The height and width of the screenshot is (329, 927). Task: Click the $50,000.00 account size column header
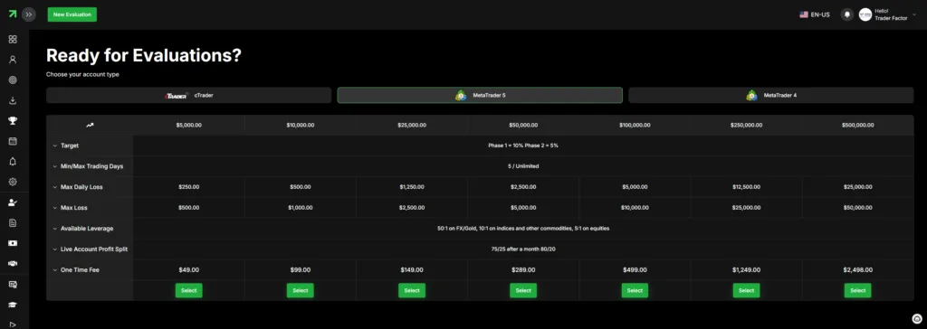click(x=523, y=126)
